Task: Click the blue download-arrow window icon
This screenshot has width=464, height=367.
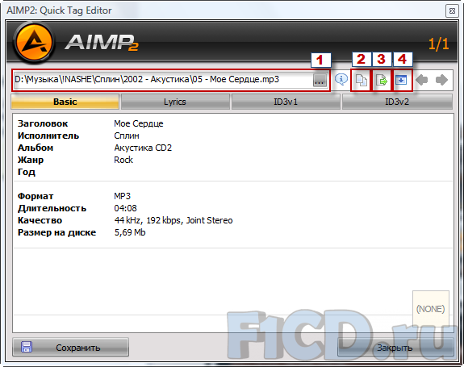Action: click(401, 80)
